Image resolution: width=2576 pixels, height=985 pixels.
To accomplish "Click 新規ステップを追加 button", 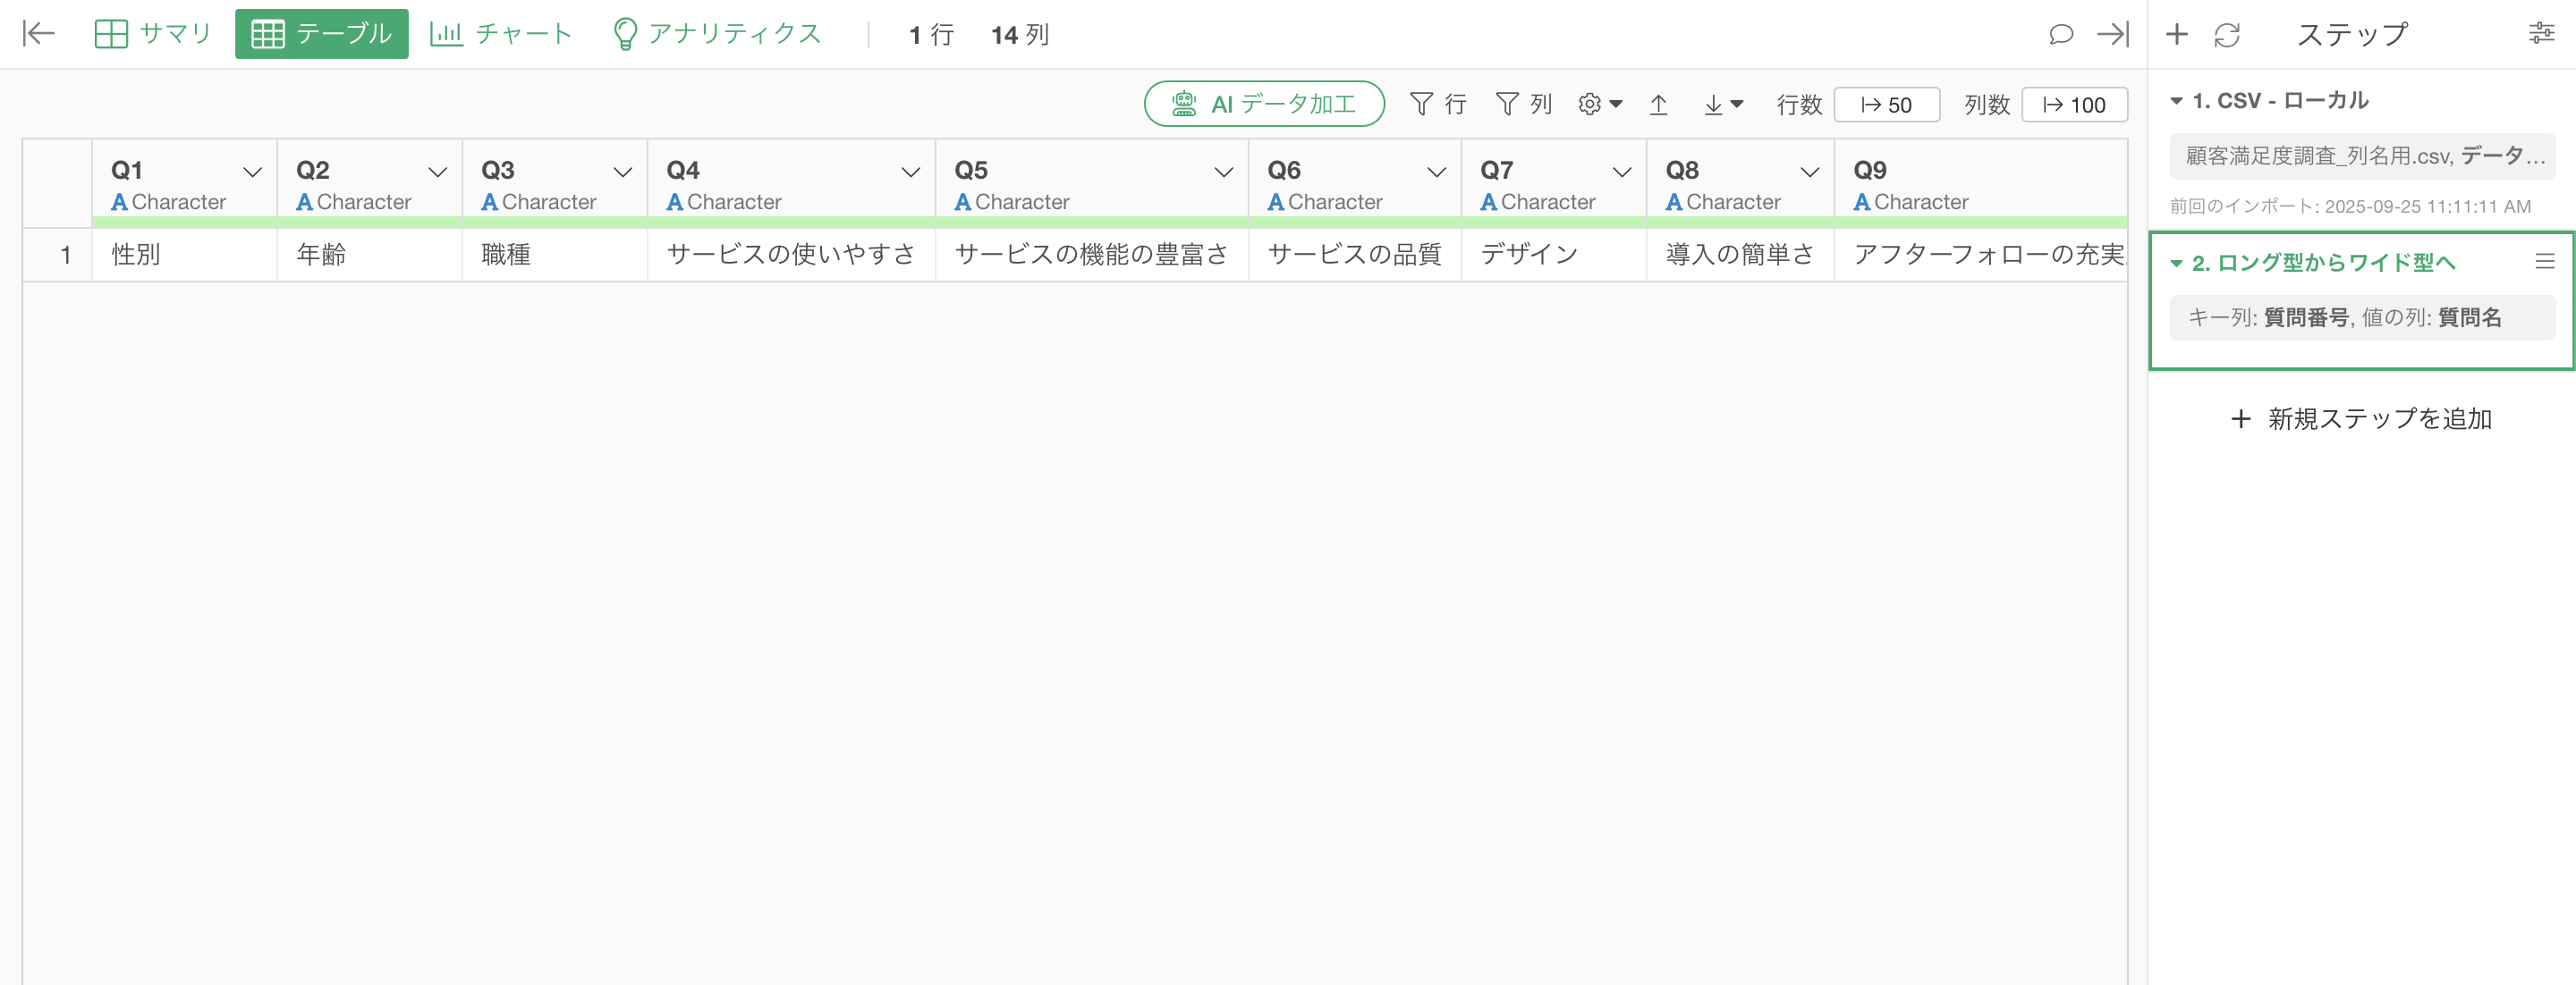I will (2361, 418).
